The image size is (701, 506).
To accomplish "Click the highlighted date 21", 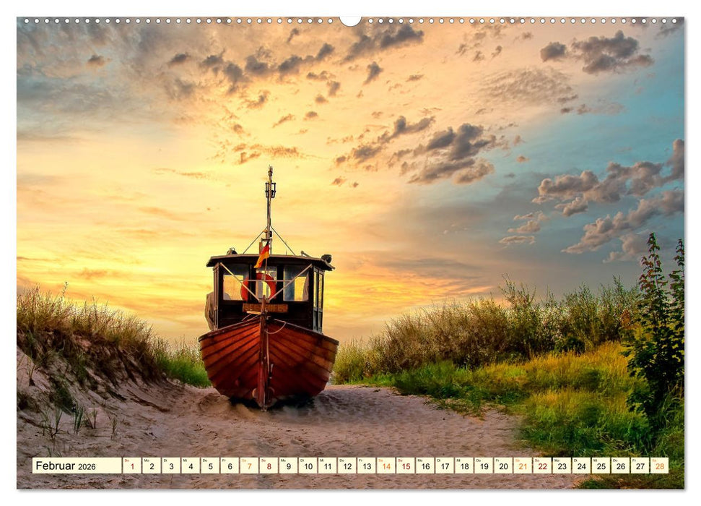I will coord(521,466).
